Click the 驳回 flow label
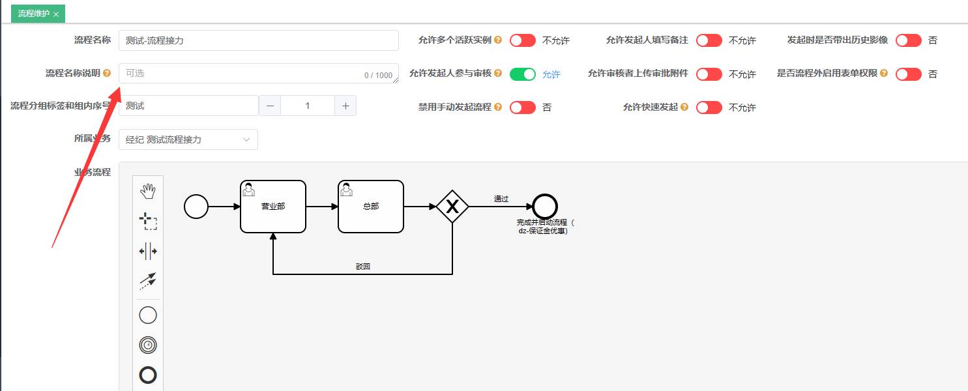Viewport: 968px width, 391px height. click(363, 267)
